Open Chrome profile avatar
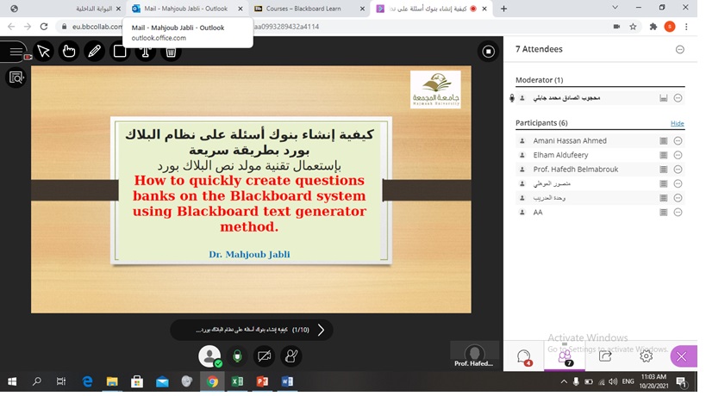This screenshot has width=706, height=396. point(670,27)
